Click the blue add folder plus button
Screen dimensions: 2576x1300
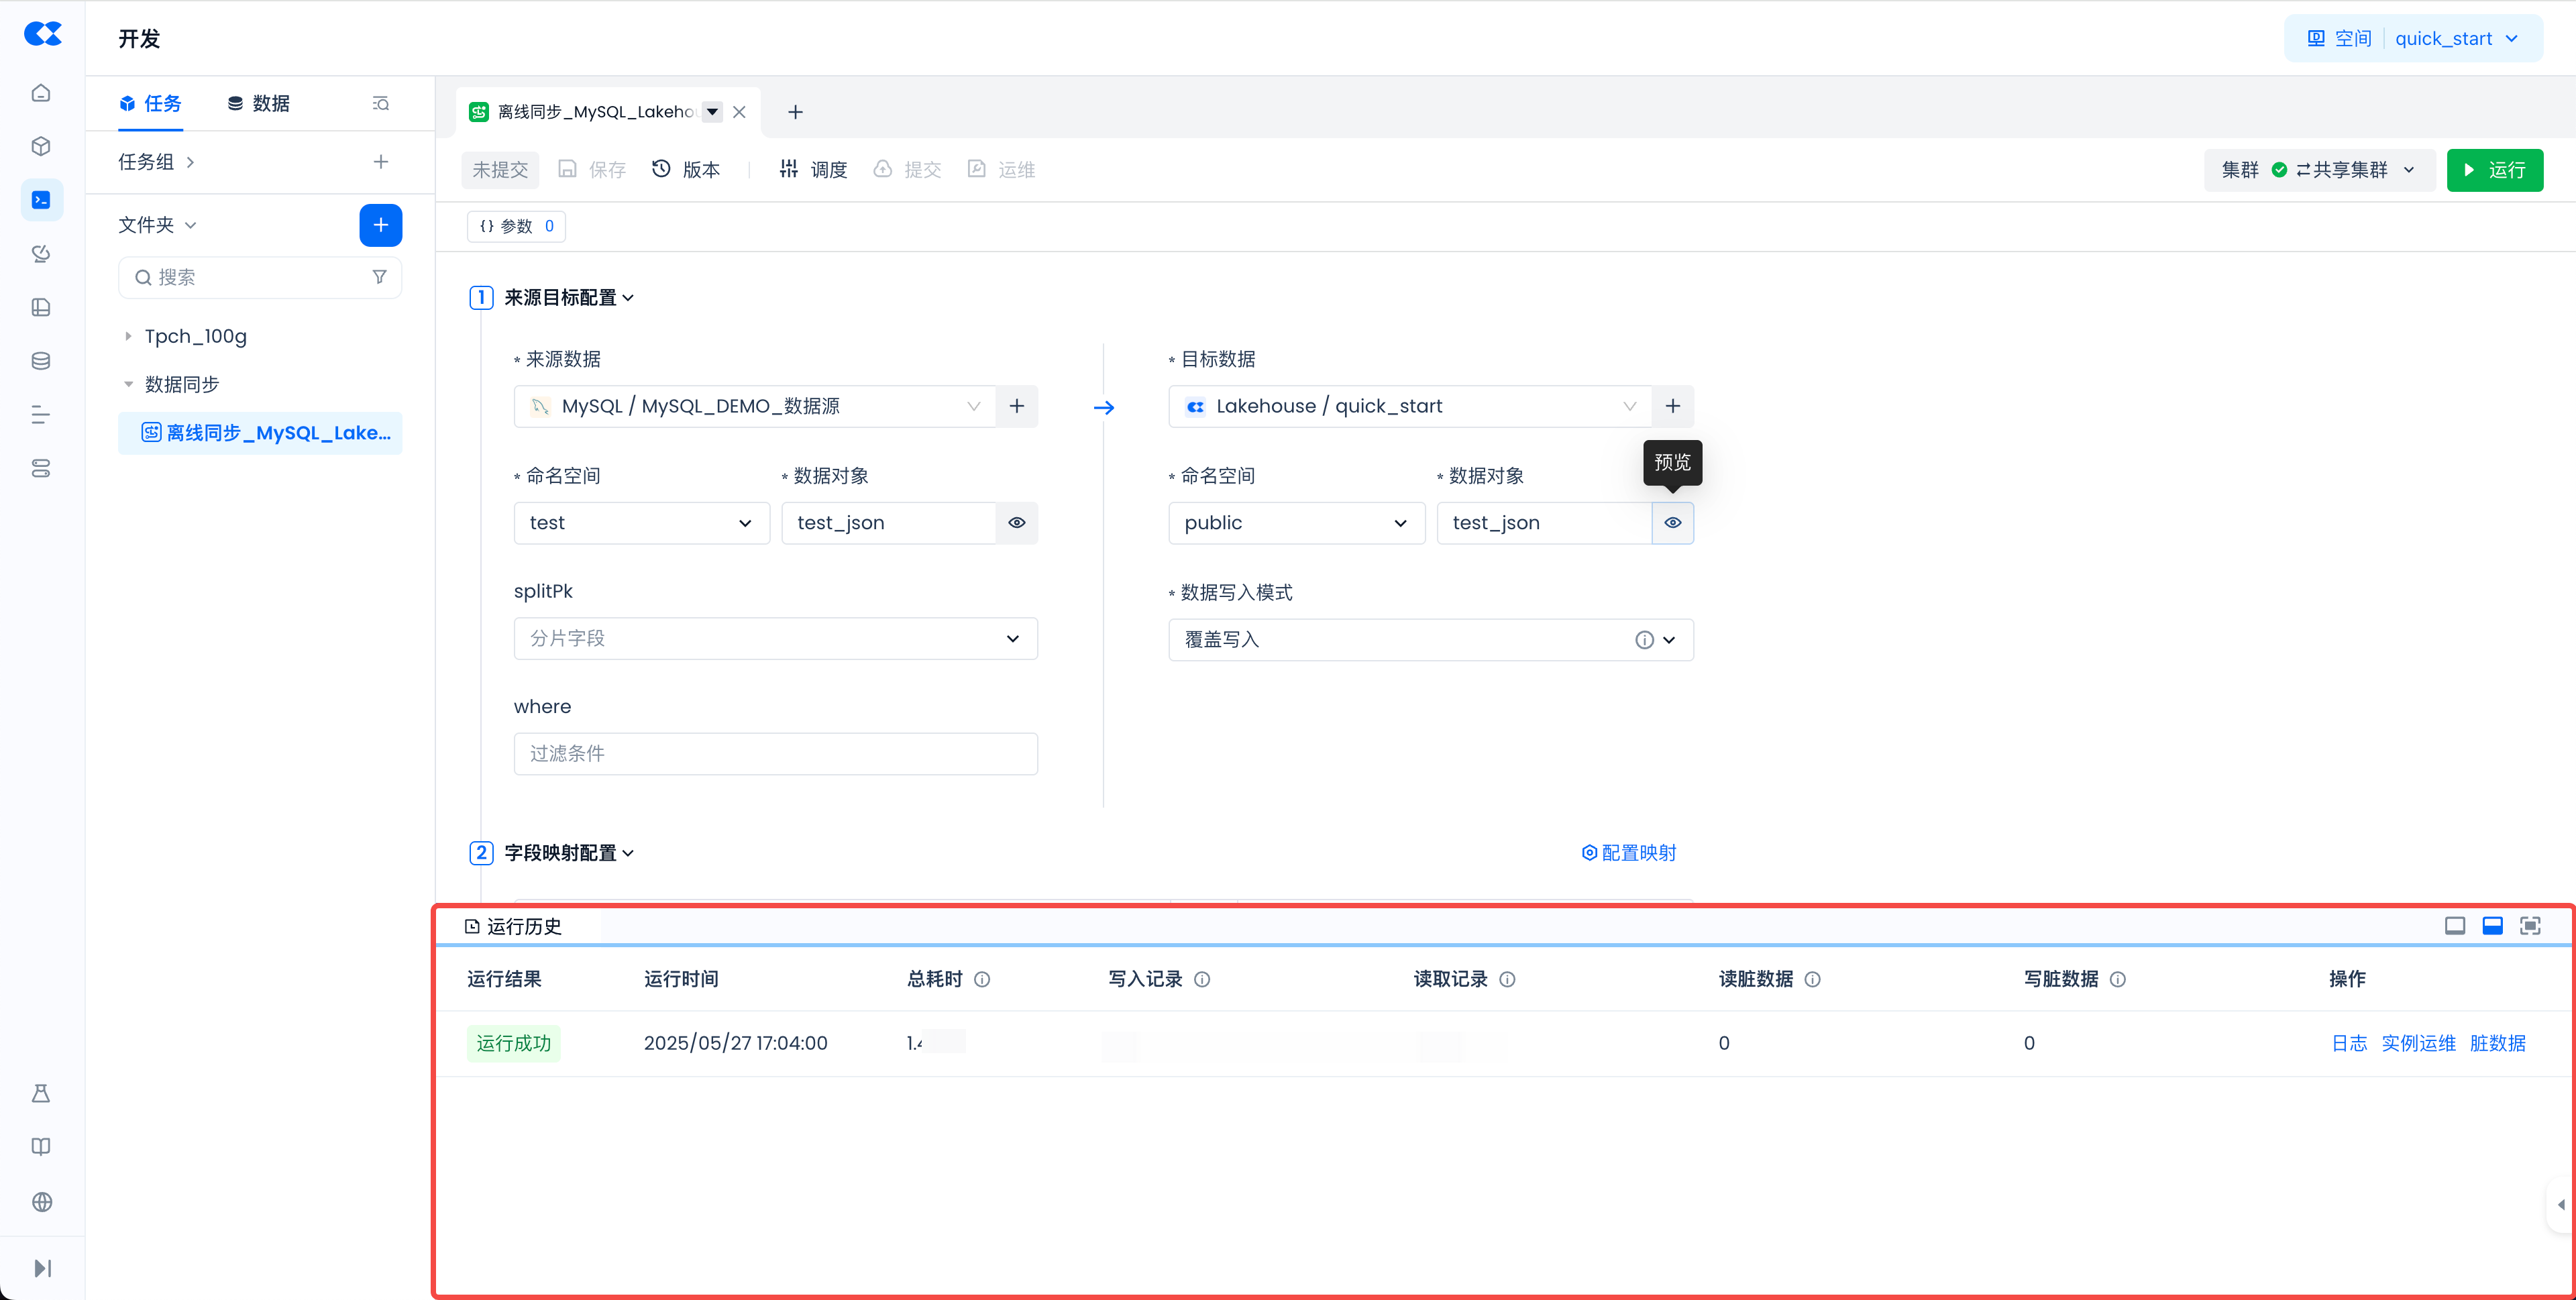[x=380, y=225]
